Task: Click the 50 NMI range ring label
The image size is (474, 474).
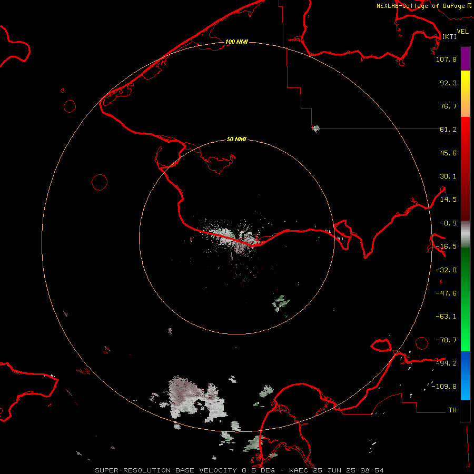Action: click(x=236, y=139)
